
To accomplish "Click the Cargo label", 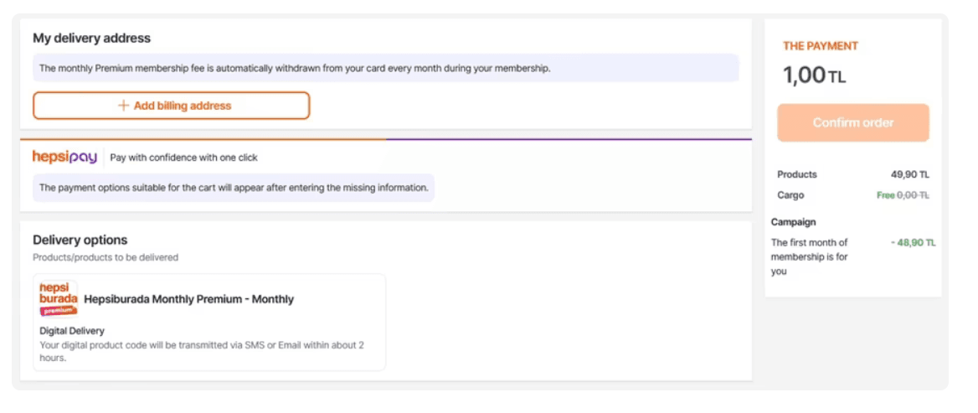I will click(x=791, y=195).
